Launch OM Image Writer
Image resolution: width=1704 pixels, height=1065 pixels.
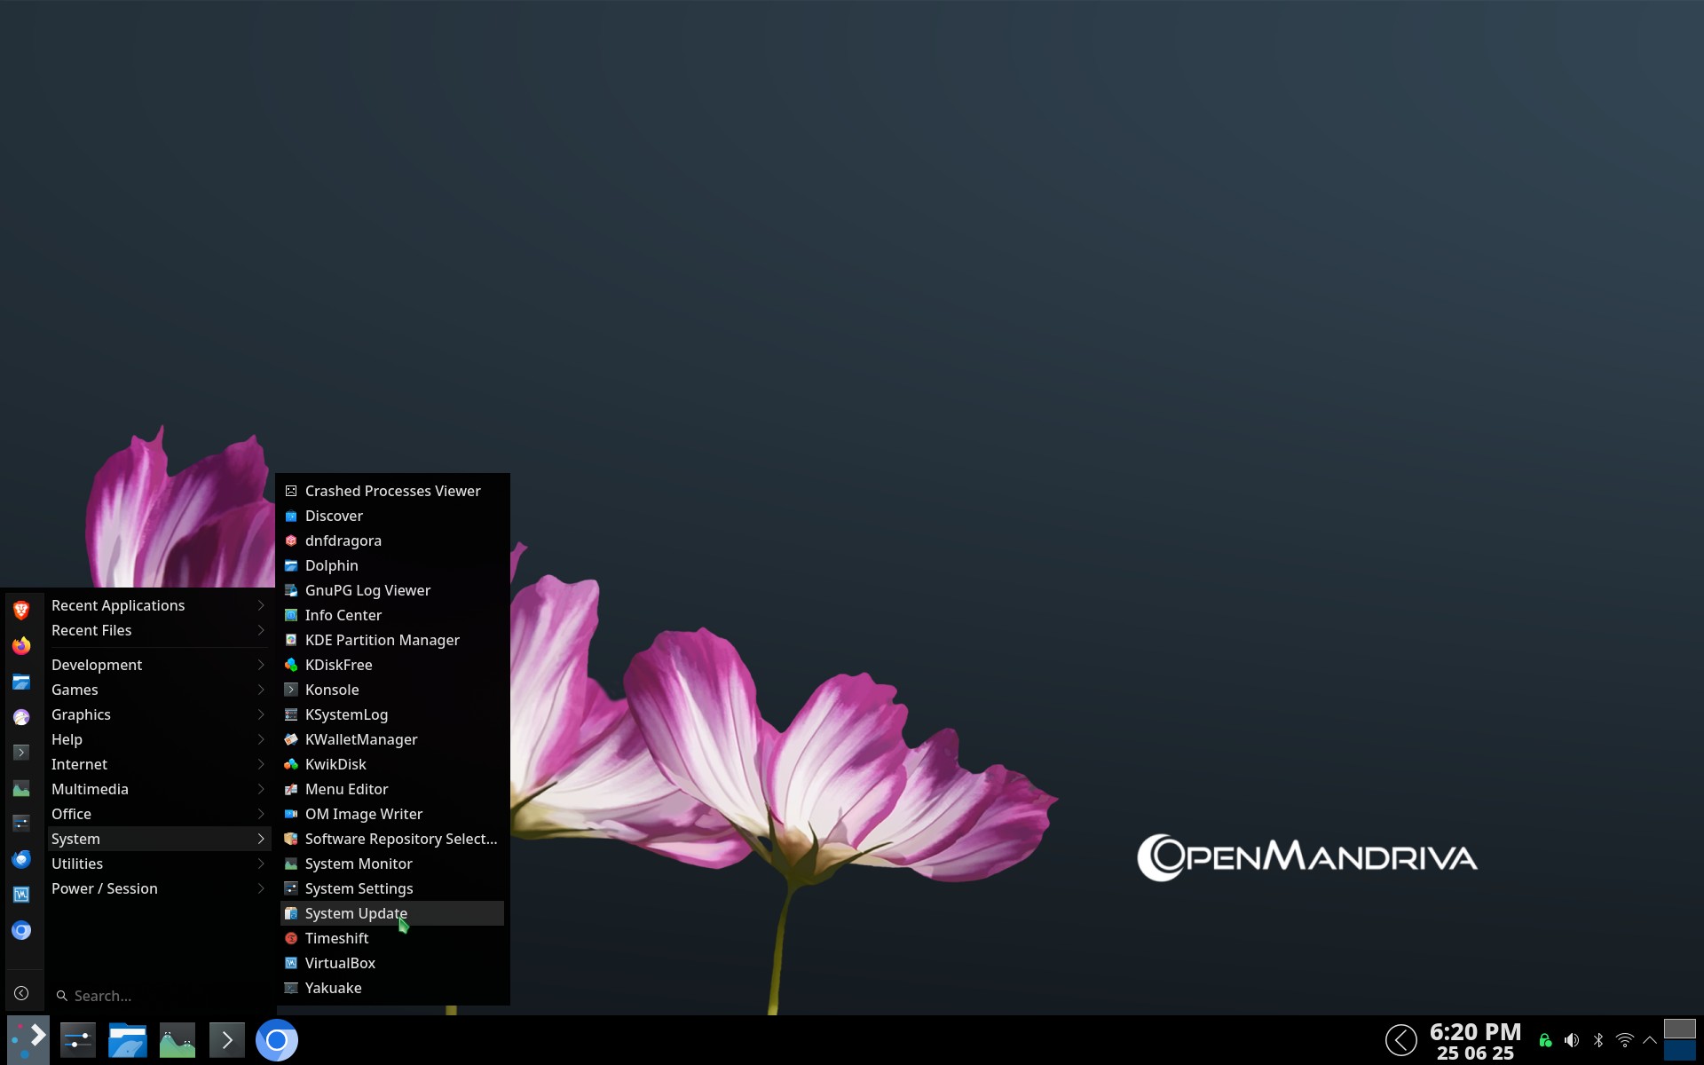point(392,814)
